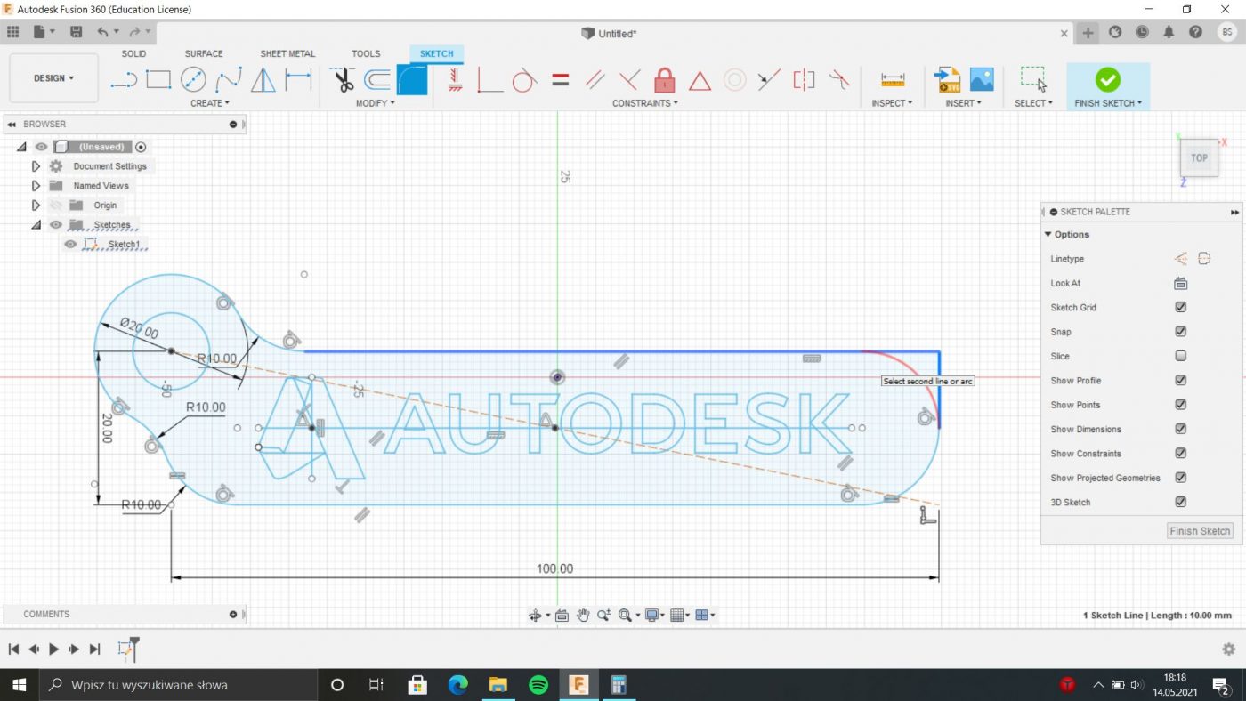This screenshot has width=1246, height=701.
Task: Disable the Sketch Grid checkbox
Action: click(x=1180, y=307)
